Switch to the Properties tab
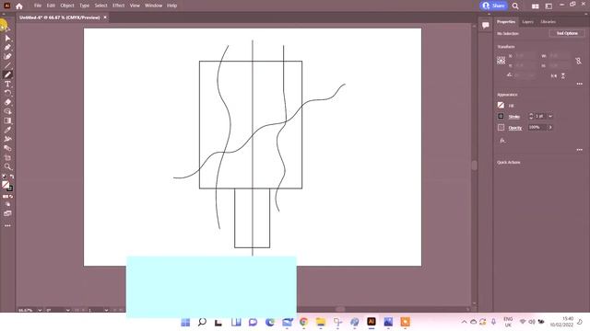 pos(506,22)
